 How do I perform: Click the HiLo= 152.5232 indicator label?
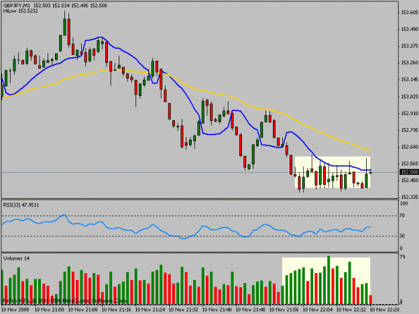21,11
